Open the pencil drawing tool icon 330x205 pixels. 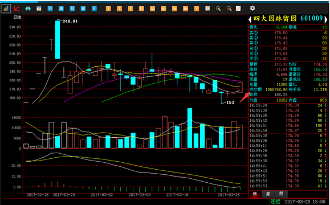pyautogui.click(x=238, y=9)
